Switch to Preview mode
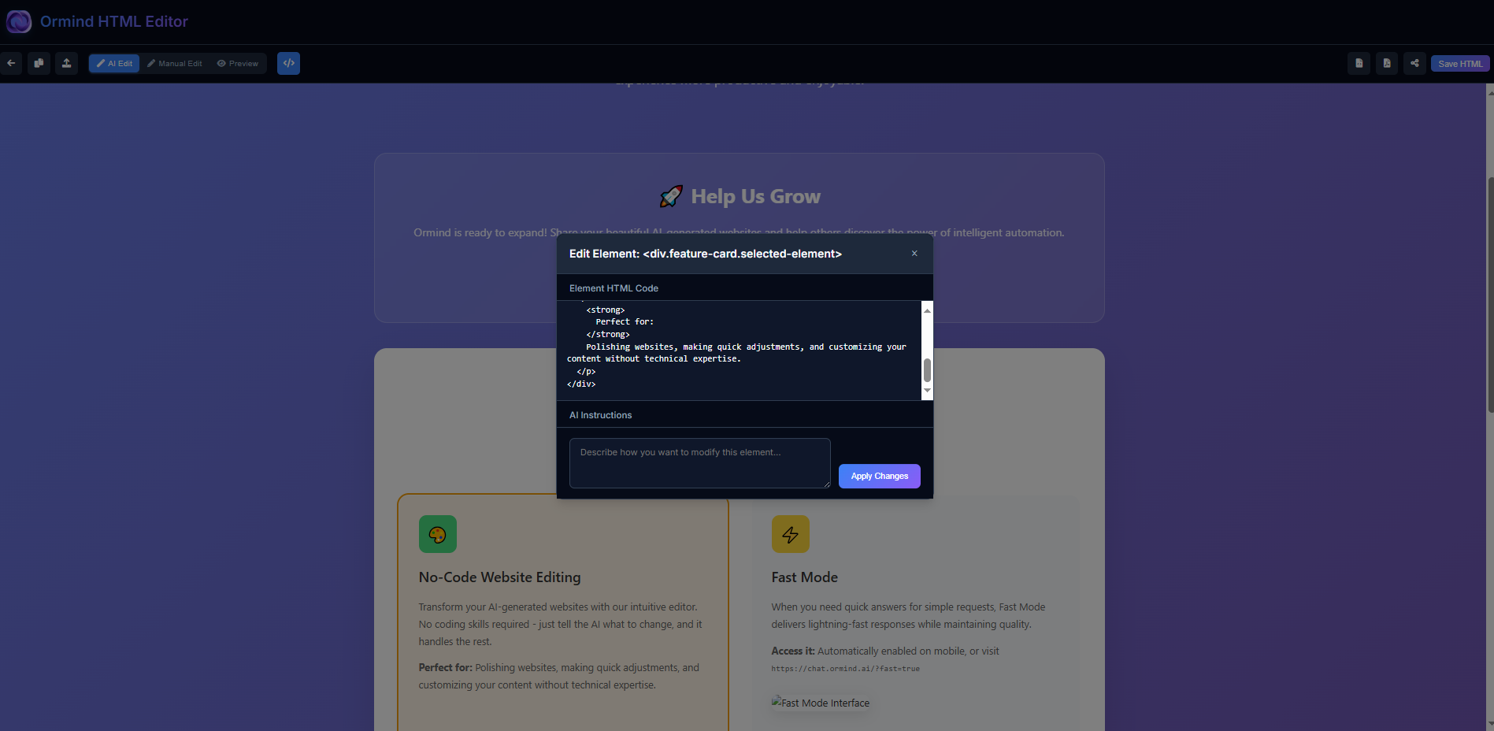1494x731 pixels. pos(238,64)
